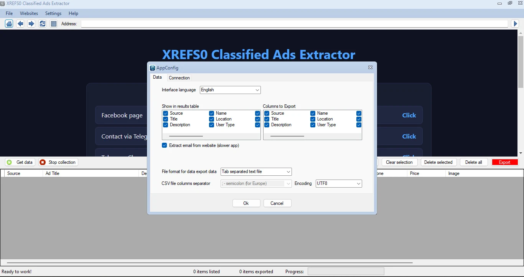
Task: Toggle User Type in Show in results table
Action: click(x=212, y=125)
